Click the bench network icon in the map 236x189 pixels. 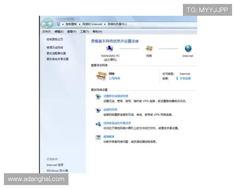(149, 48)
